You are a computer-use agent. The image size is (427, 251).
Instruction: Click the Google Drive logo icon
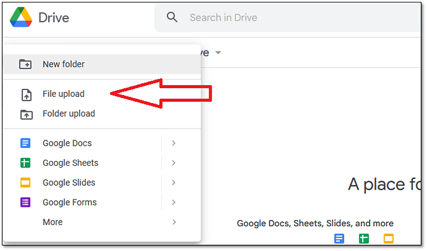(x=22, y=17)
